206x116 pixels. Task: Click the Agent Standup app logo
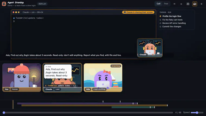tap(4, 4)
